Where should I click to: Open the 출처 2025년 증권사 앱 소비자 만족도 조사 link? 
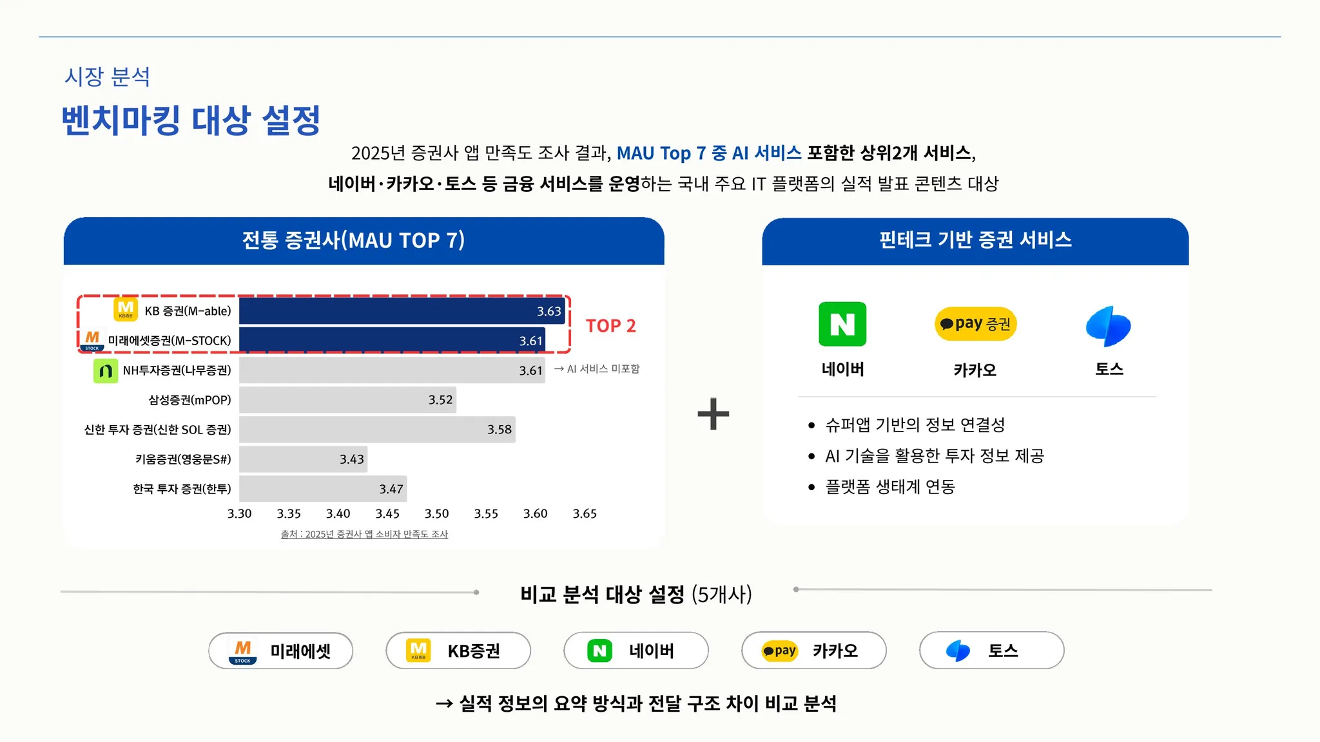point(364,534)
